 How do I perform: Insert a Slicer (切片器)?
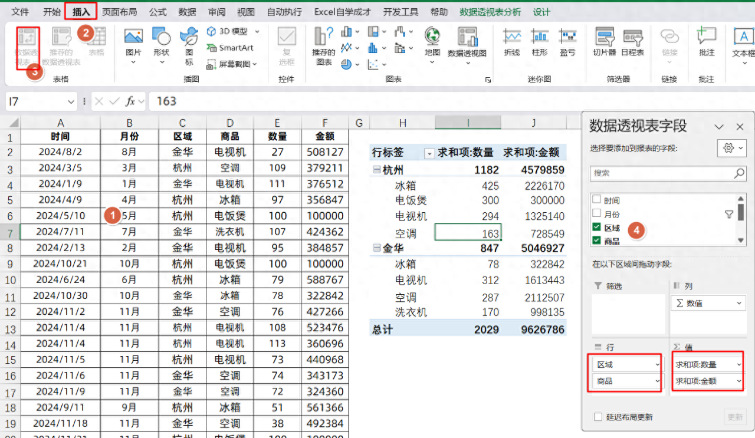[x=605, y=42]
